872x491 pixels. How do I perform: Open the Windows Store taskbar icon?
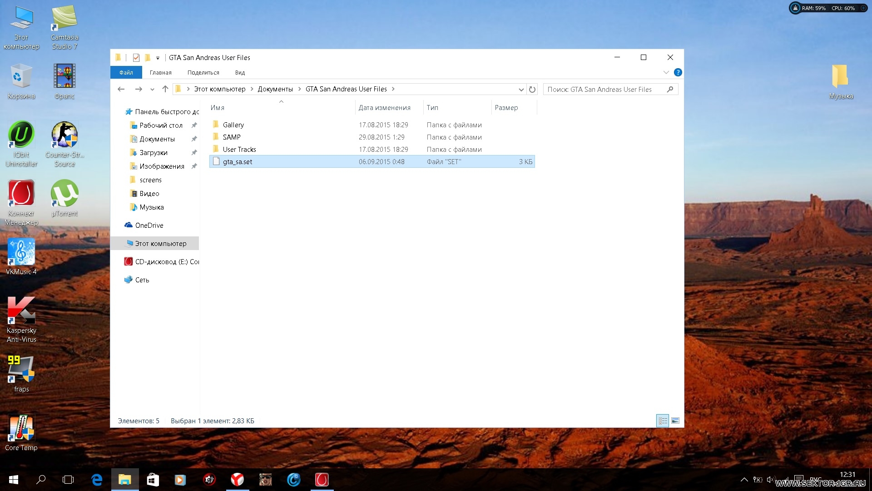153,480
